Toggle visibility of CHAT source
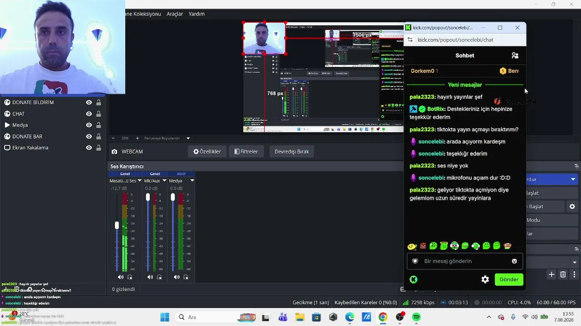This screenshot has height=326, width=581. pos(89,114)
